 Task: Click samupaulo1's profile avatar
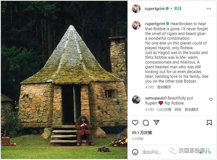[x=136, y=100]
